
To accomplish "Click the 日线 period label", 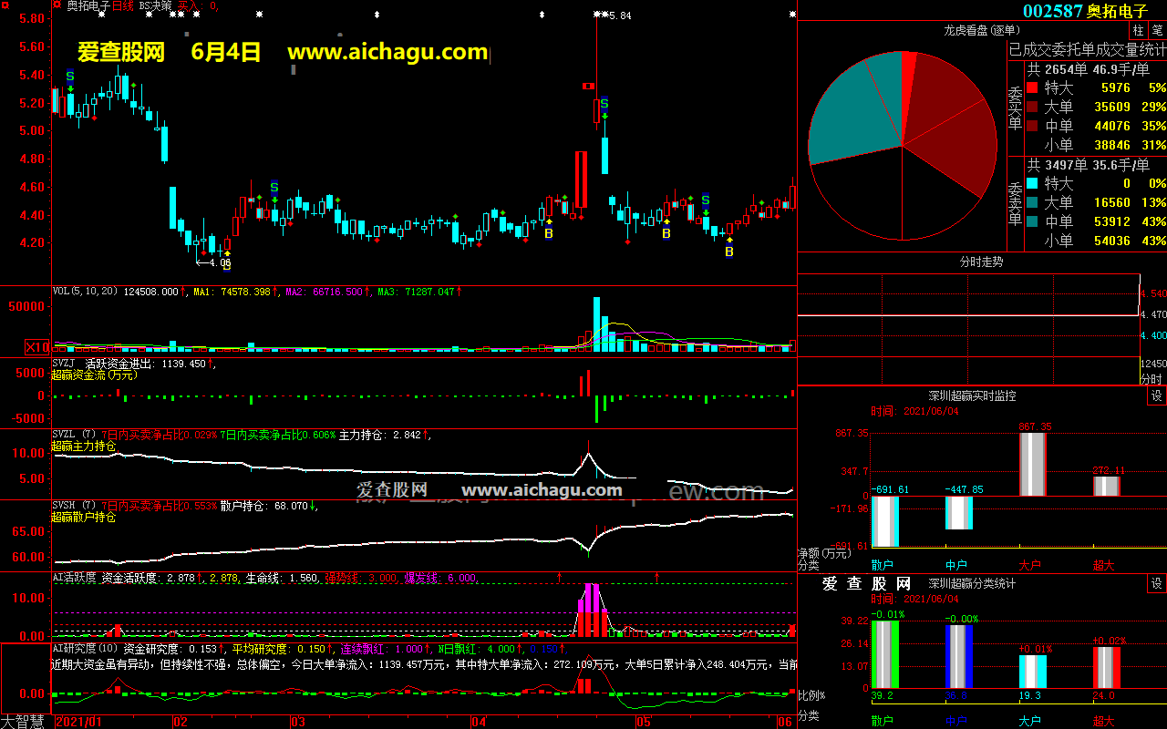I will [x=122, y=5].
